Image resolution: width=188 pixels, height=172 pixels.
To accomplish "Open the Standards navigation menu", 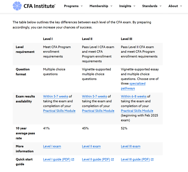I will click(152, 6).
